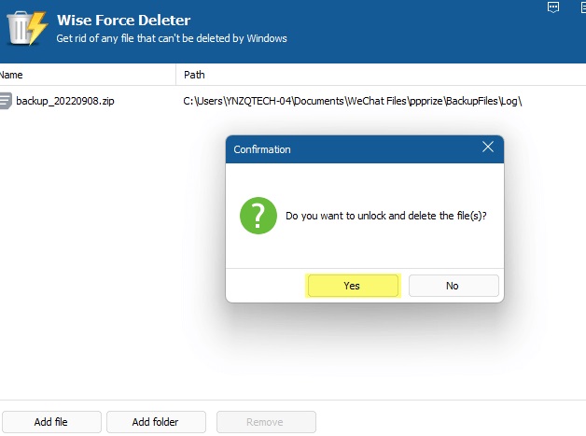Click the Add folder button
This screenshot has width=586, height=436.
[x=155, y=422]
